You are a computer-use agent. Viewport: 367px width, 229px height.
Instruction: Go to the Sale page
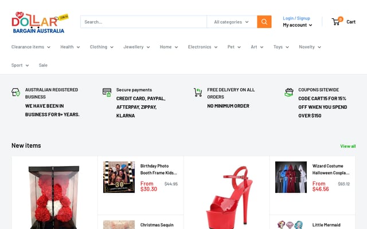coord(43,65)
